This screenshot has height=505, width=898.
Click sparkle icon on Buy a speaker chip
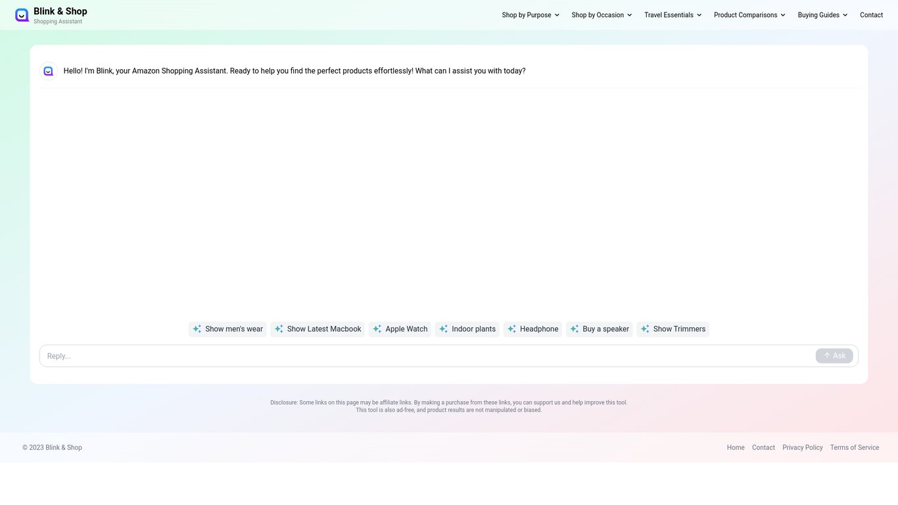click(x=575, y=329)
